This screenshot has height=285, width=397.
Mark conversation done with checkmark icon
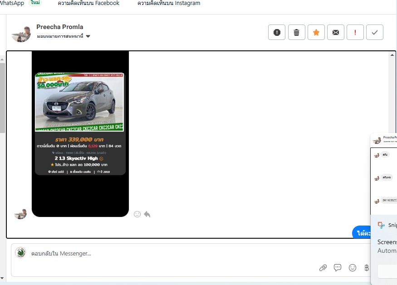(x=375, y=33)
